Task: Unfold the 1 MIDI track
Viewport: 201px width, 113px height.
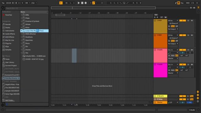Action: coord(155,21)
